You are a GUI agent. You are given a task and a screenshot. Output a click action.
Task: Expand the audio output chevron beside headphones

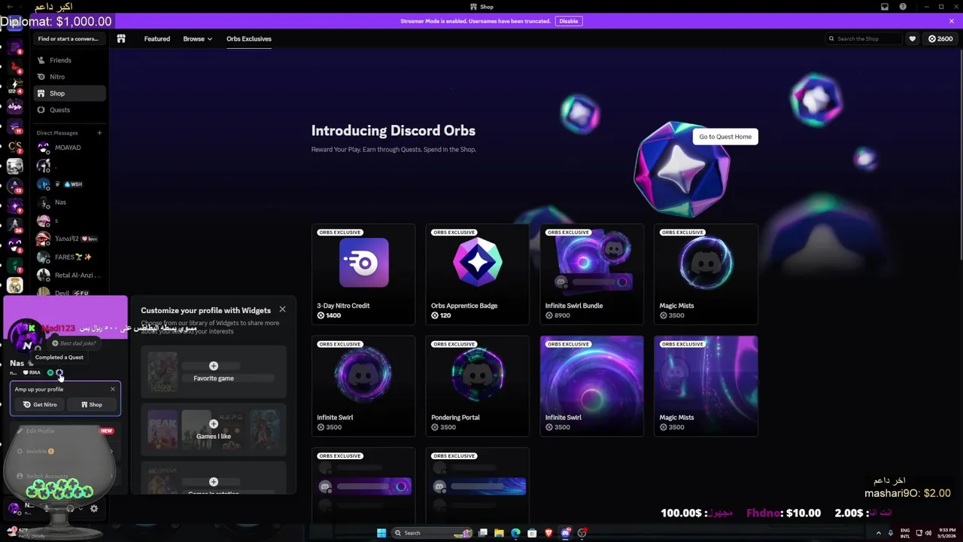[x=80, y=509]
